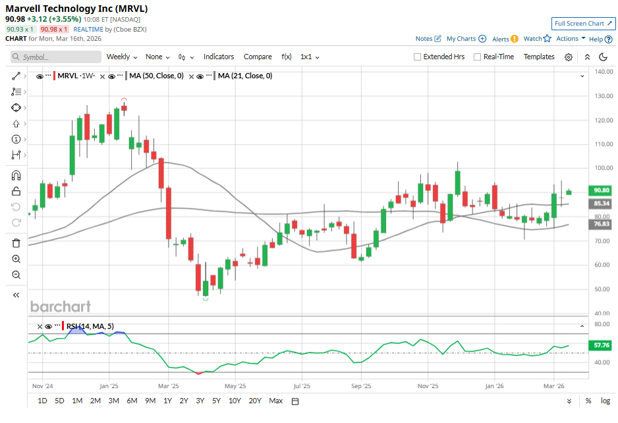Switch to dark mode moon icon
This screenshot has height=423, width=618.
[603, 57]
